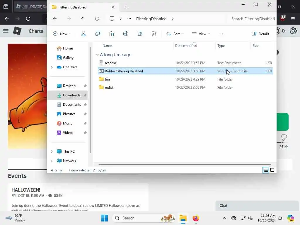Open the View dropdown menu
The height and width of the screenshot is (225, 300).
pyautogui.click(x=201, y=34)
